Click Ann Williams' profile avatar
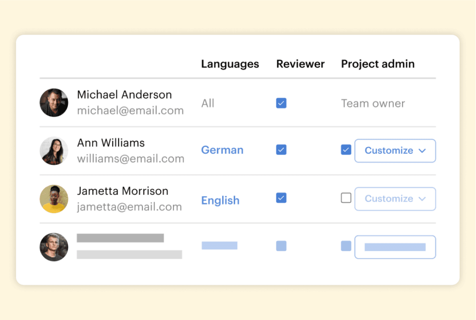The image size is (476, 320). [54, 151]
